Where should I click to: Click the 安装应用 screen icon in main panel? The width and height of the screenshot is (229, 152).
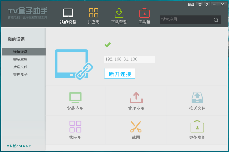click(x=75, y=97)
